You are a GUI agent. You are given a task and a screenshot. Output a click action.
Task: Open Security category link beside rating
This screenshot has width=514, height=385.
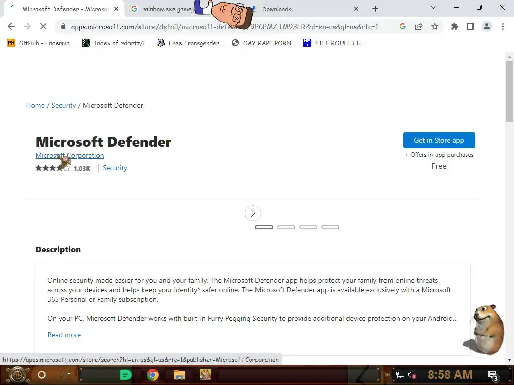[x=115, y=168]
